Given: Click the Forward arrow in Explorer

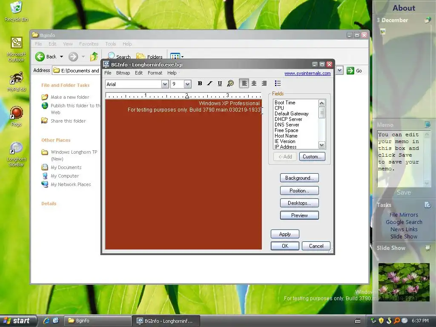Looking at the screenshot, I should tap(73, 57).
